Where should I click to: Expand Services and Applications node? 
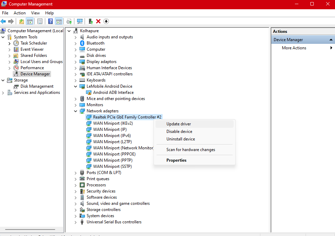pos(3,93)
